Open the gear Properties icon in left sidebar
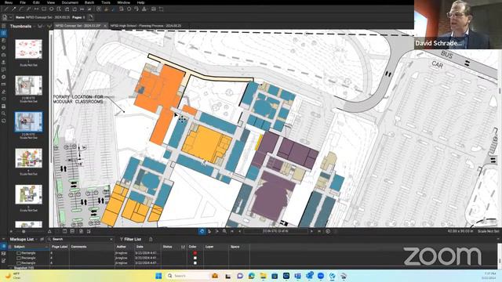Screen dimensions: 502x282 point(3,77)
